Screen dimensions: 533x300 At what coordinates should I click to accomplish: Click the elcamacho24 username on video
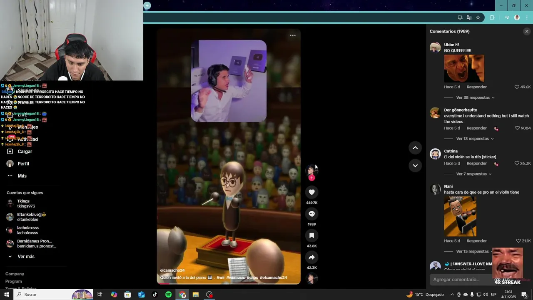point(172,270)
